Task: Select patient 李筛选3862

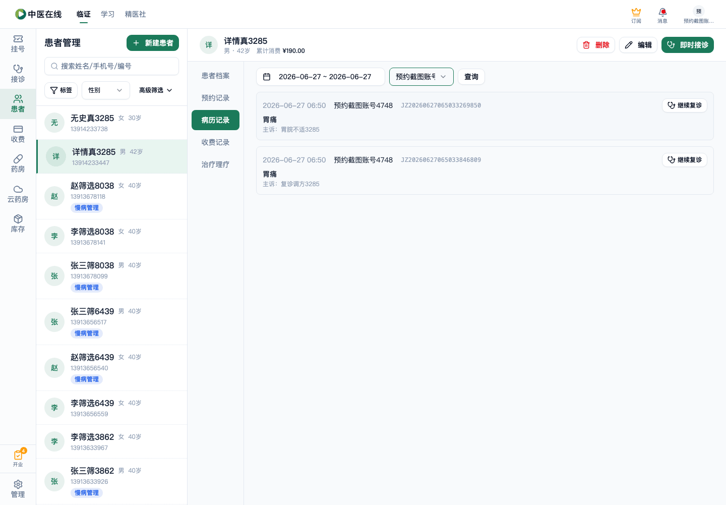Action: pyautogui.click(x=112, y=441)
